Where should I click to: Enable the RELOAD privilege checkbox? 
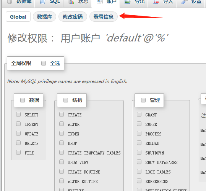point(139,143)
